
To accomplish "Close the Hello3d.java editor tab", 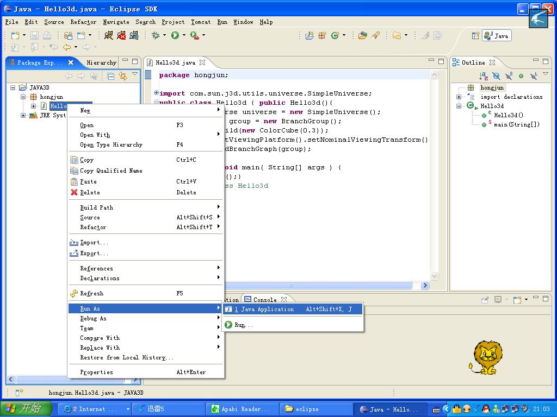I will (x=202, y=62).
